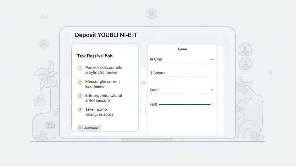The image size is (296, 166).
Task: Click the upper round flask icon on the right
Action: click(x=245, y=50)
